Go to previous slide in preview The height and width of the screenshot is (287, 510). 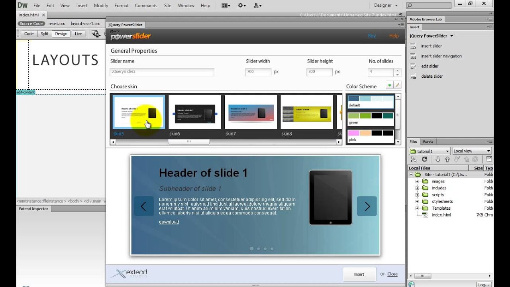click(143, 206)
